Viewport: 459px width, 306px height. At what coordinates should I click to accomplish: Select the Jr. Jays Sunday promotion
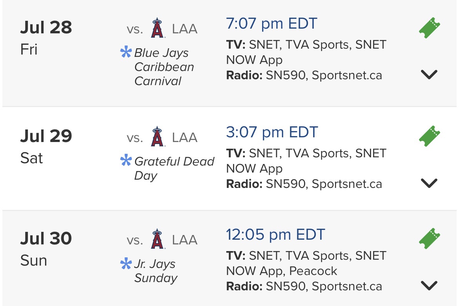point(156,271)
